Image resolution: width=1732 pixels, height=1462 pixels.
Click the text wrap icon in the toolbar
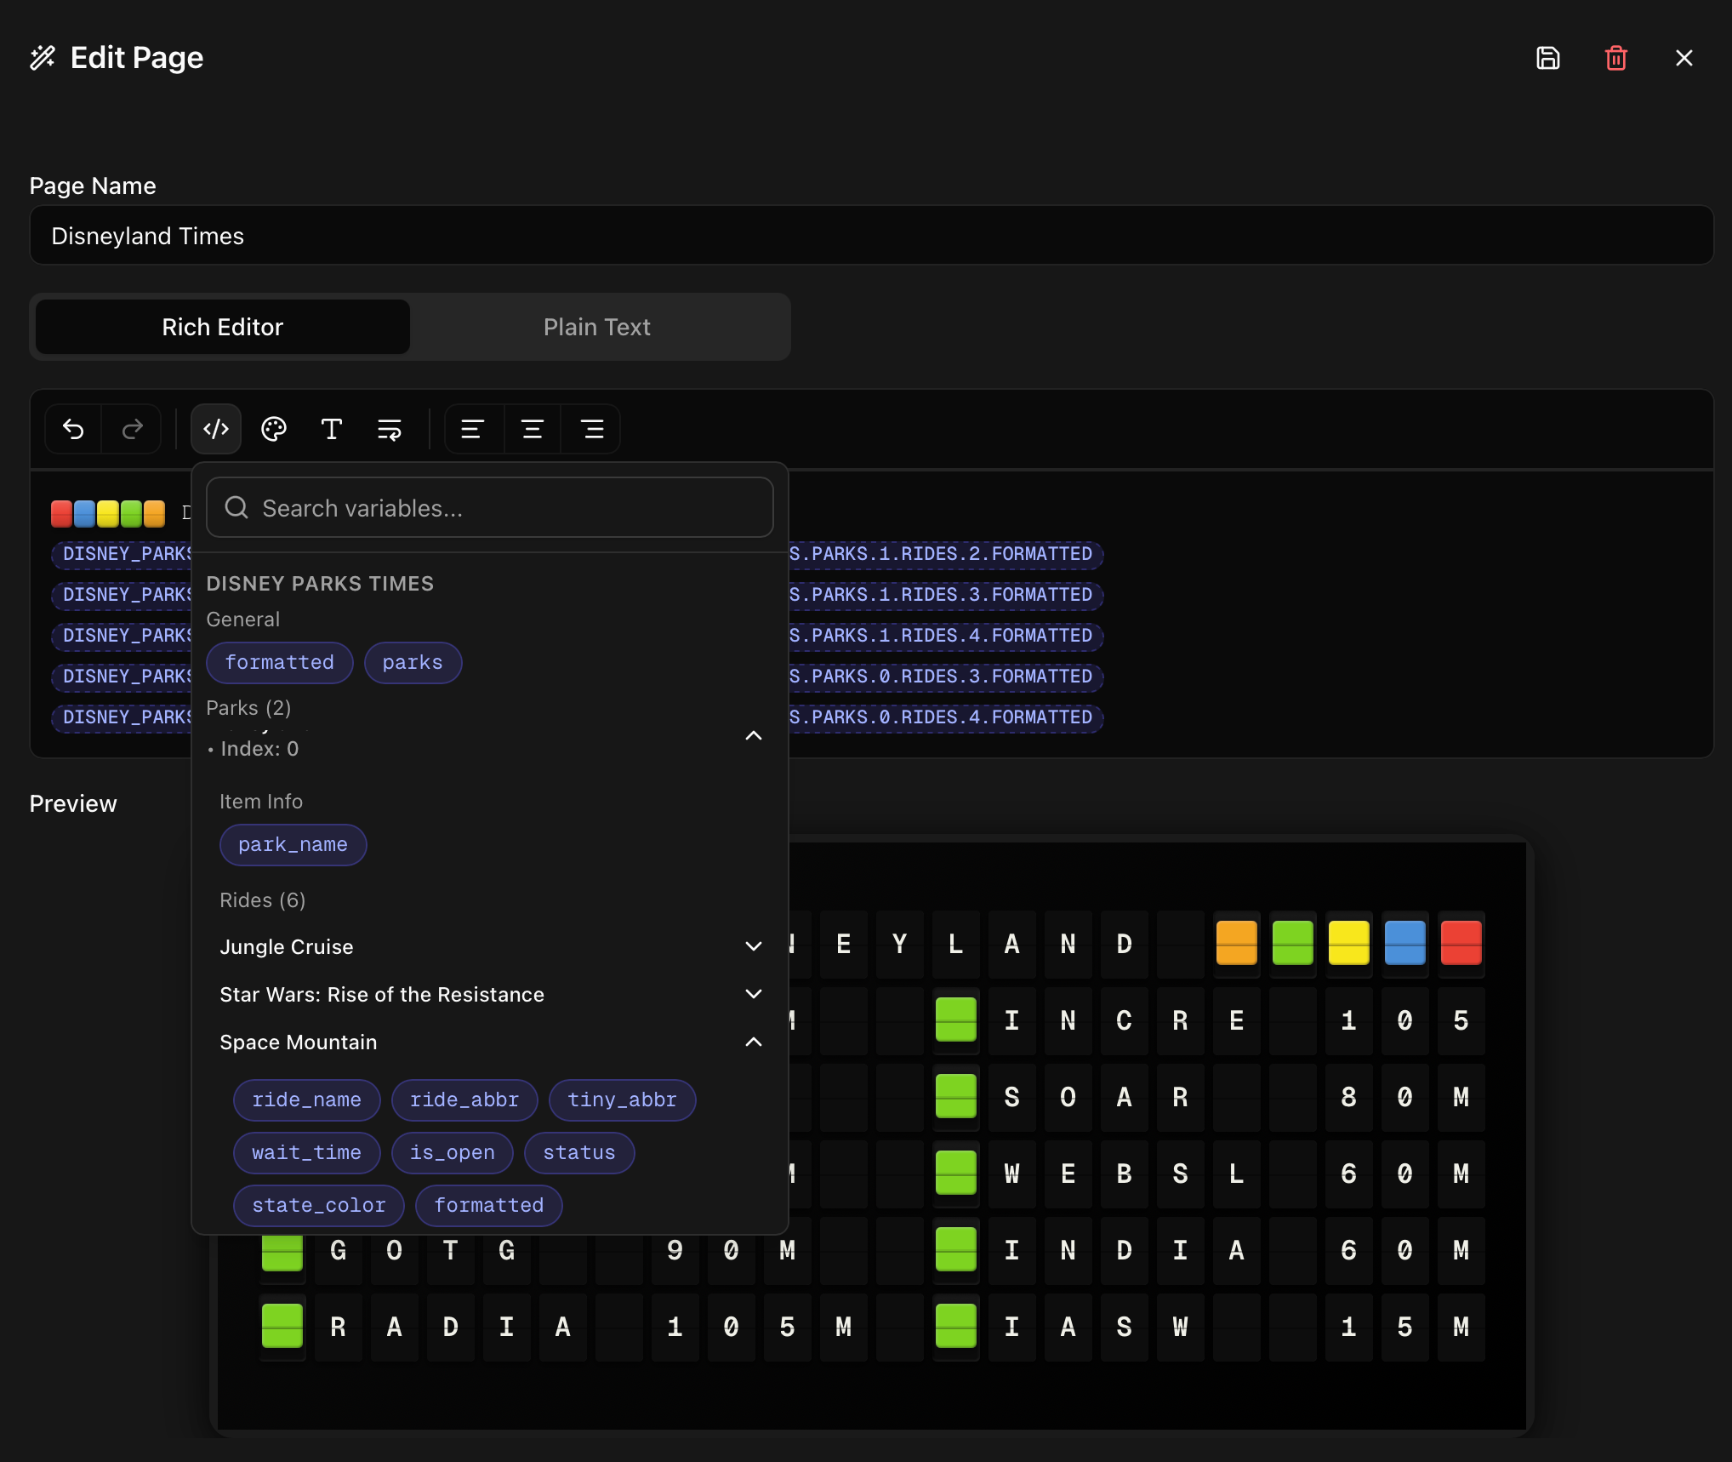pos(388,429)
